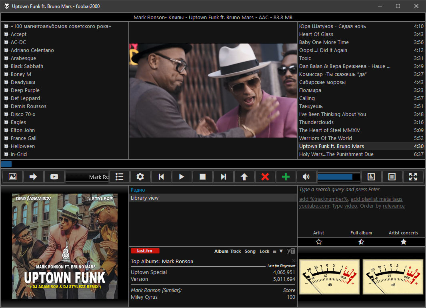The width and height of the screenshot is (426, 308).
Task: Adjust the blue volume slider
Action: coord(338,177)
